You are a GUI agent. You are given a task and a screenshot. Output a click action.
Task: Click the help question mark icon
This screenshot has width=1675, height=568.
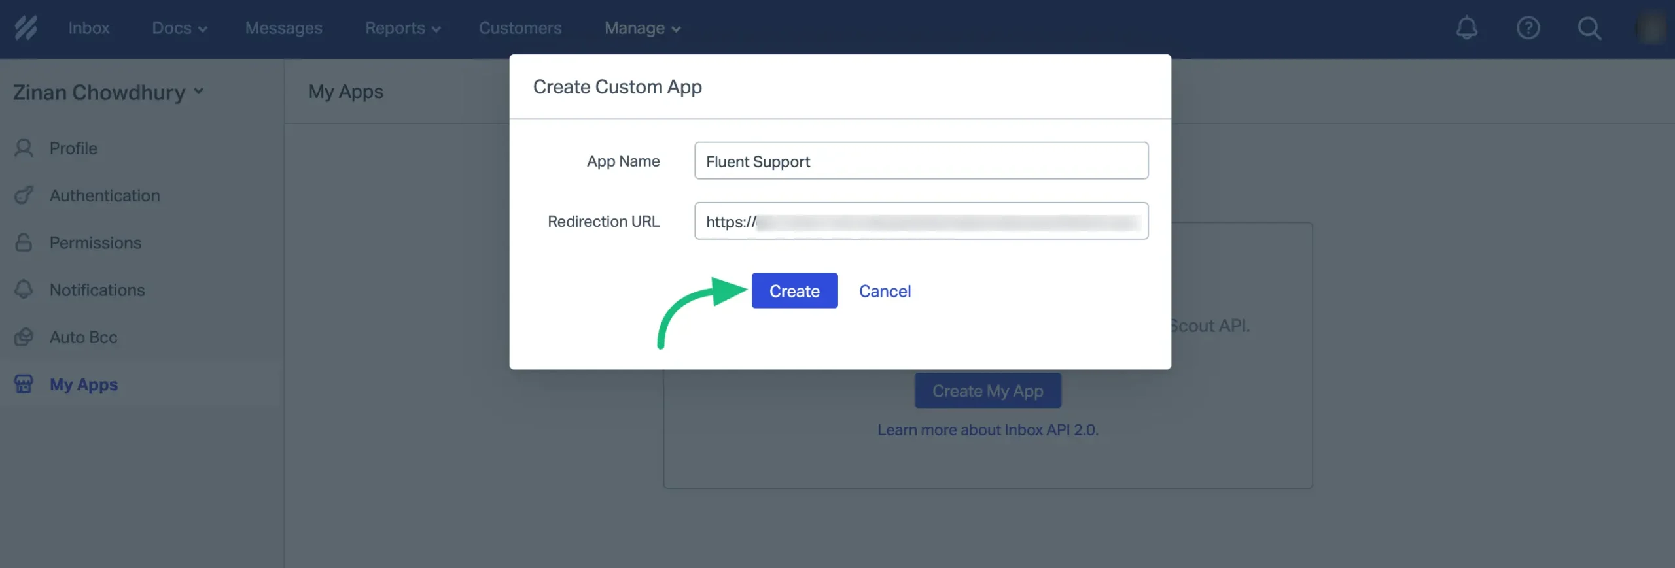point(1529,28)
